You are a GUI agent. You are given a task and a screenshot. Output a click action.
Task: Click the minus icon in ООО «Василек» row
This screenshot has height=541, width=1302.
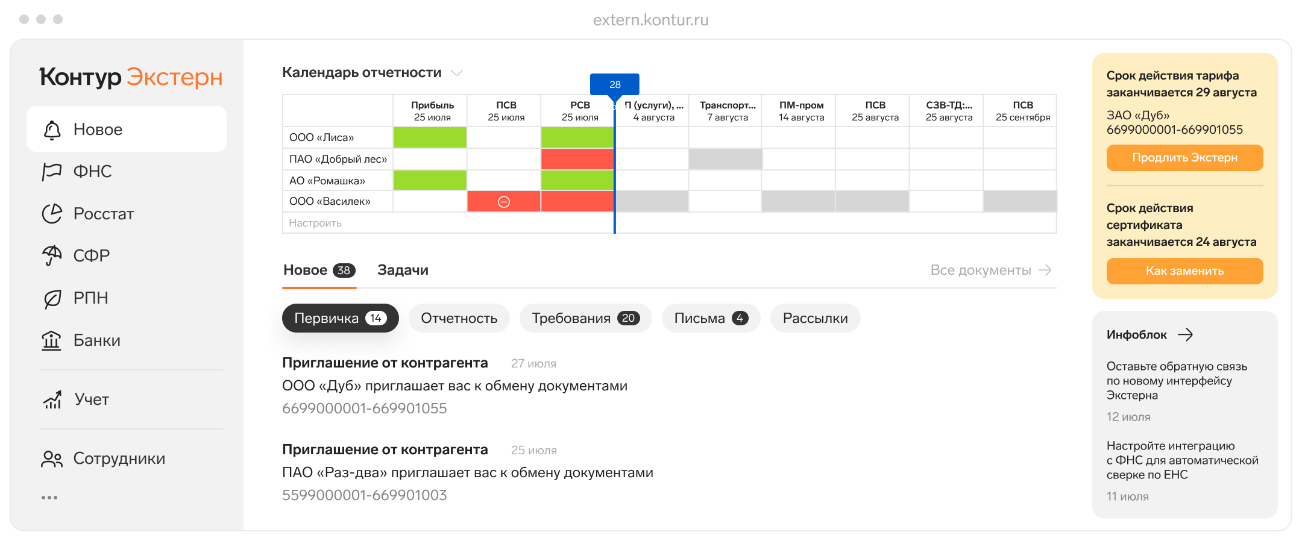pyautogui.click(x=504, y=202)
